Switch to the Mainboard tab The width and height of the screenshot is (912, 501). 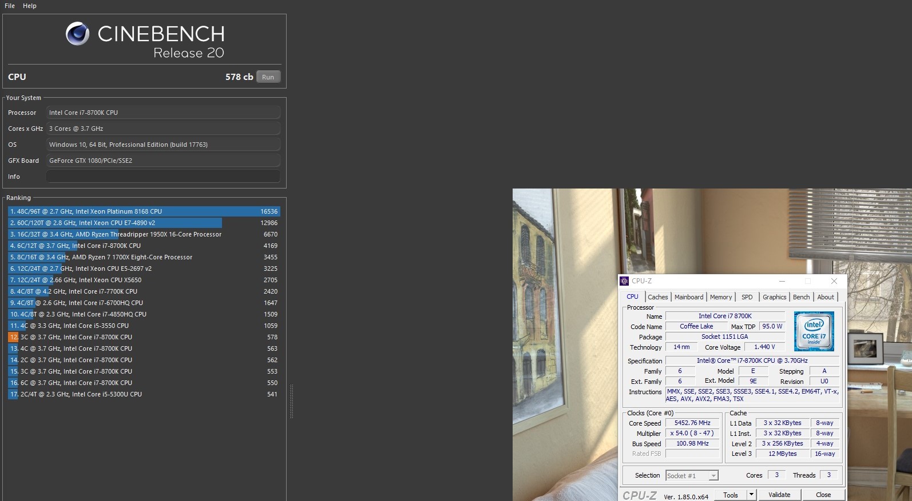click(689, 297)
